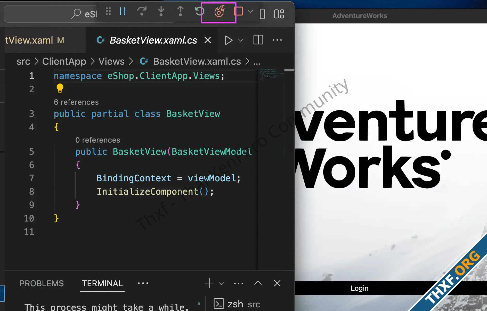Click the AdventureWorks window title
This screenshot has width=487, height=311.
coord(360,16)
